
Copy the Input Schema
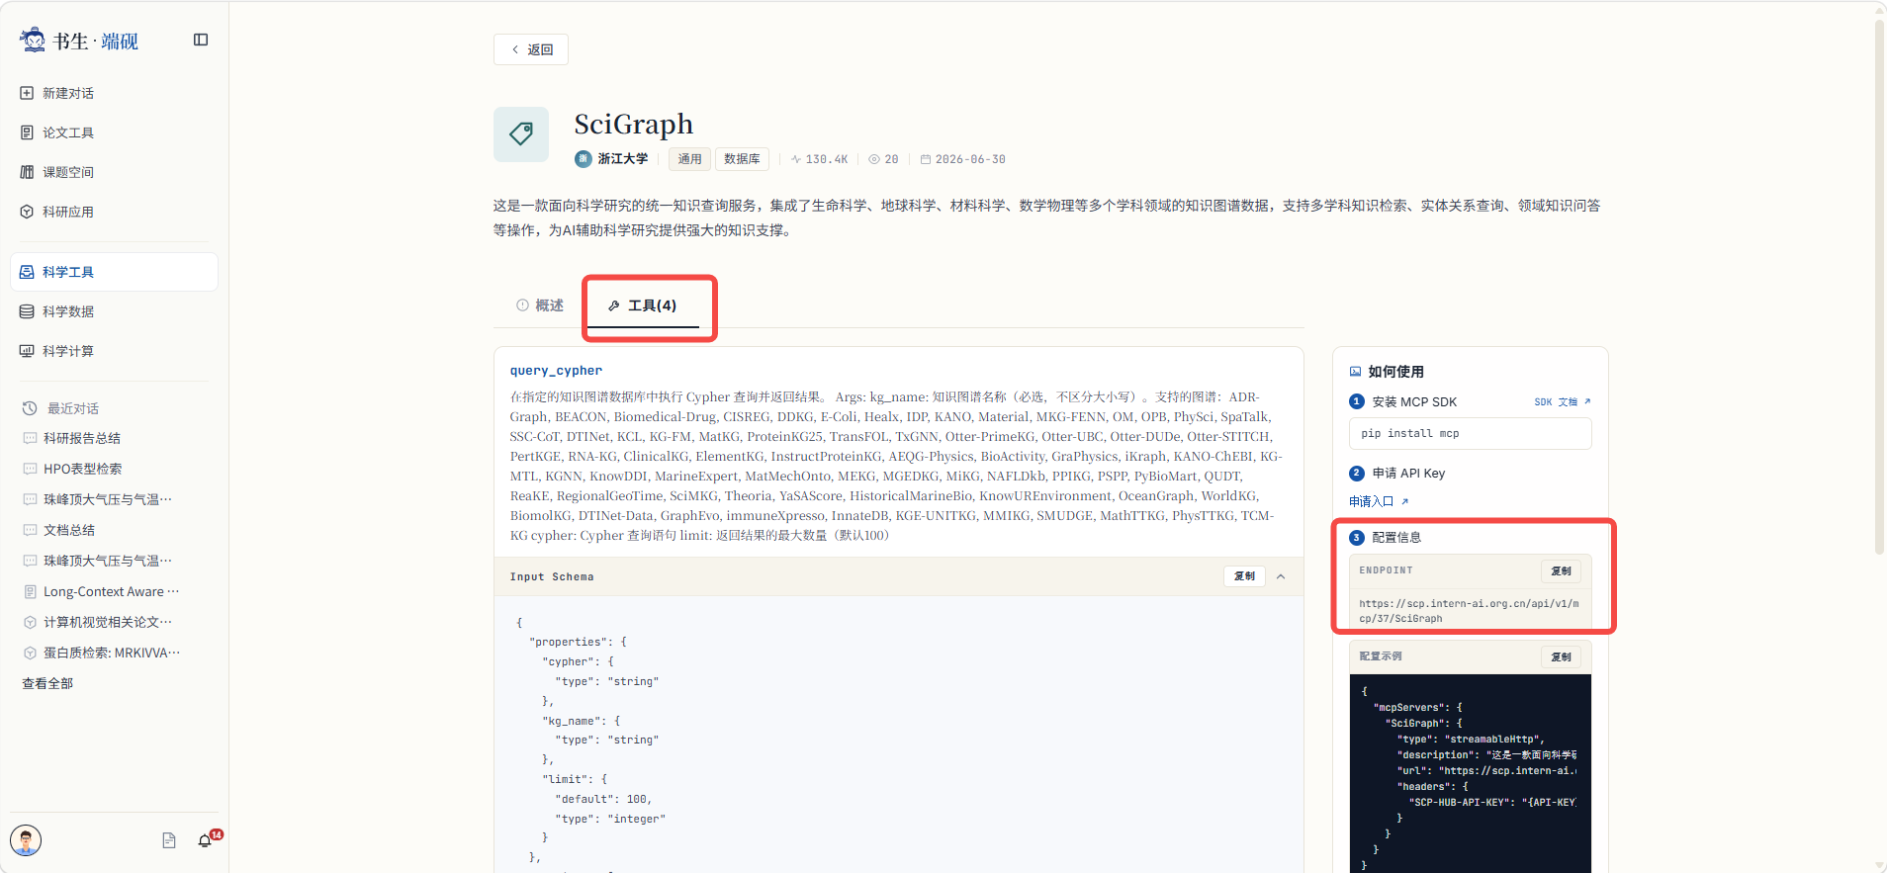point(1244,576)
